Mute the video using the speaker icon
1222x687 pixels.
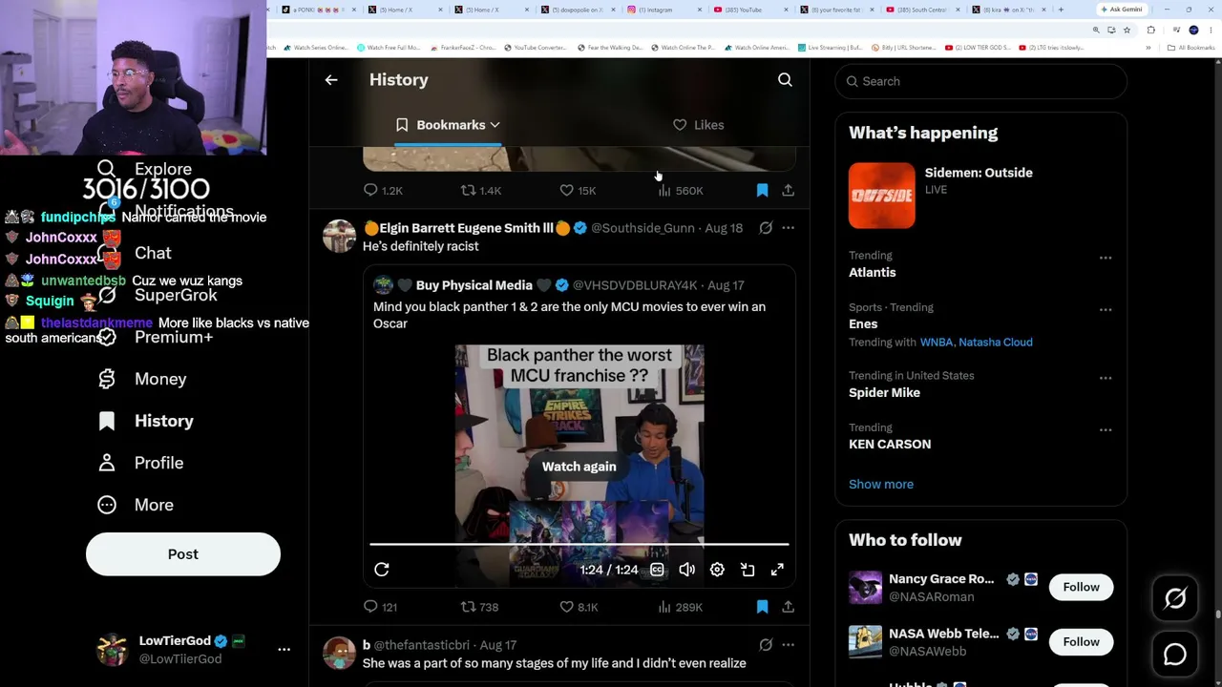coord(686,570)
